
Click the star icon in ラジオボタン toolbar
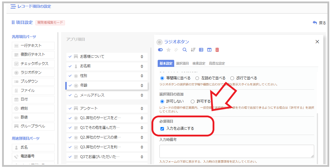tap(168, 50)
